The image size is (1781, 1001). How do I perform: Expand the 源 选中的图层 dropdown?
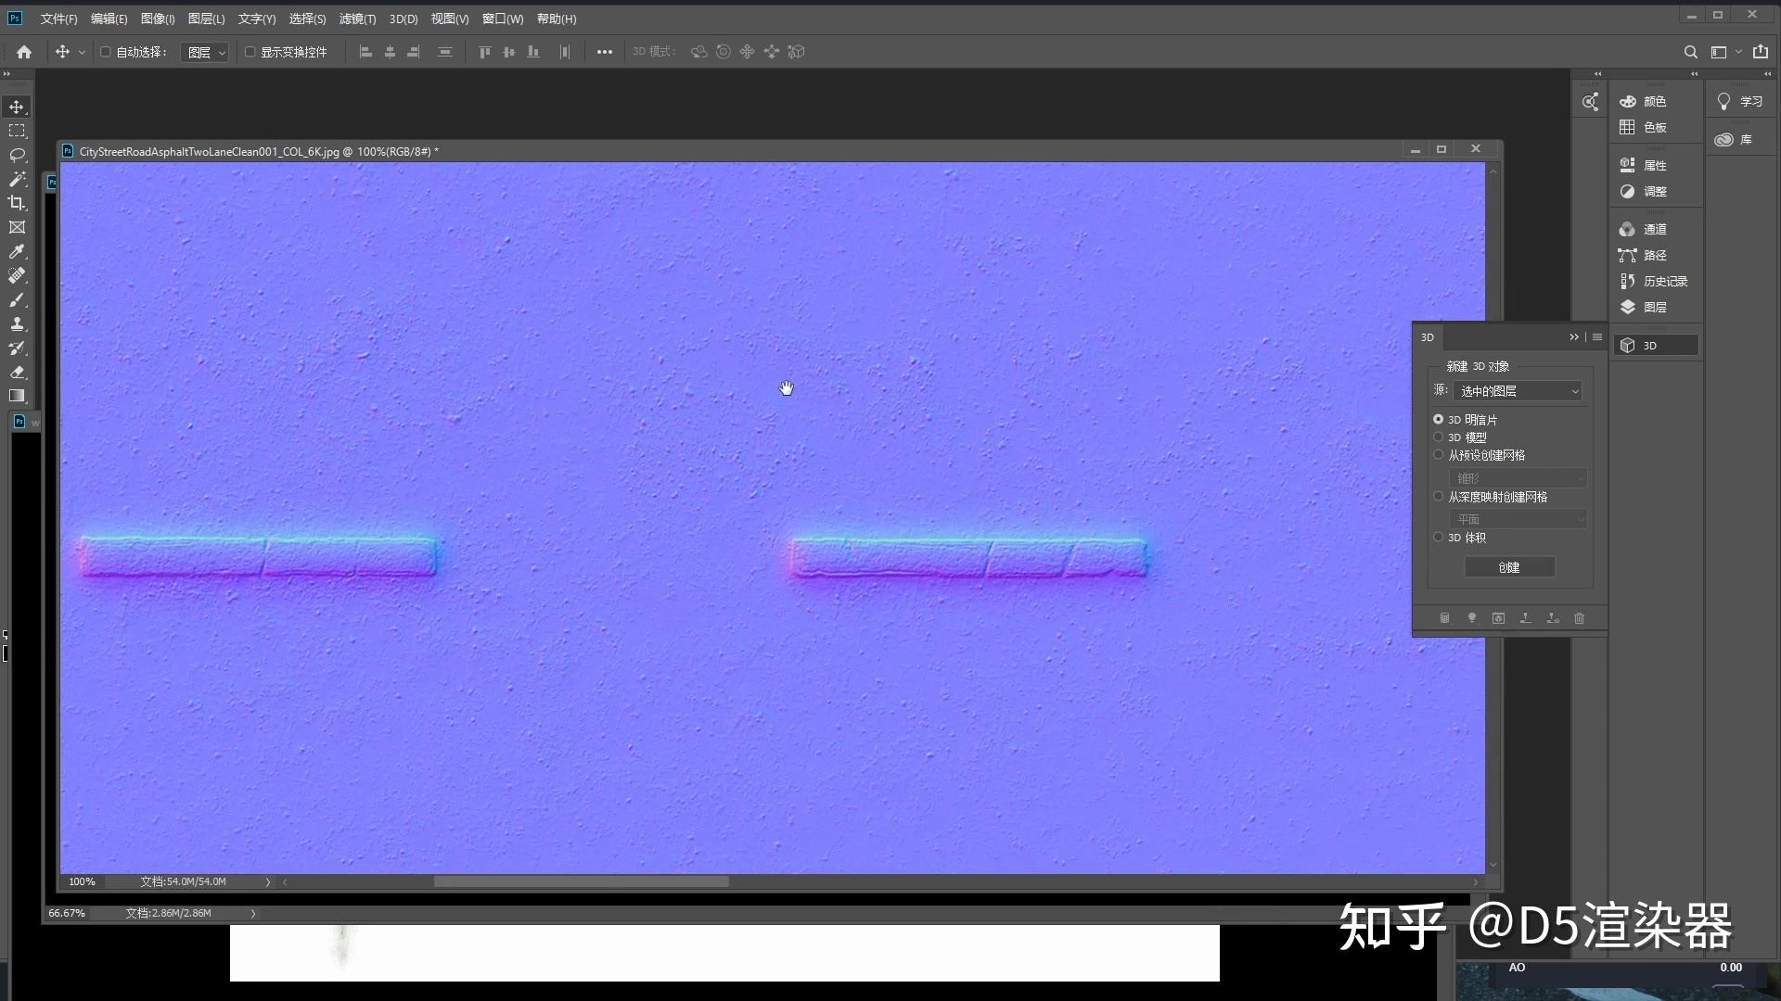tap(1518, 391)
